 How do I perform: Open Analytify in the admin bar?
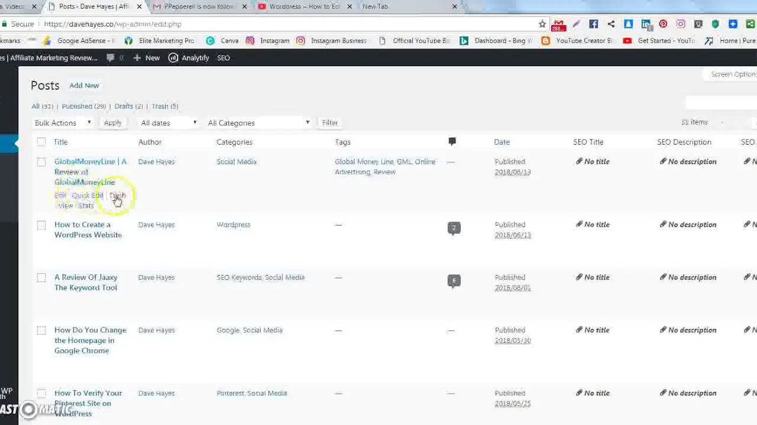(x=189, y=58)
